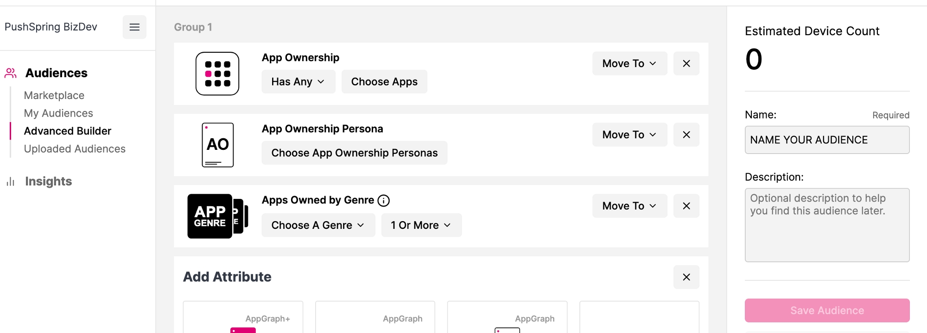Click the APP GENRE icon
The image size is (927, 333).
pyautogui.click(x=217, y=216)
